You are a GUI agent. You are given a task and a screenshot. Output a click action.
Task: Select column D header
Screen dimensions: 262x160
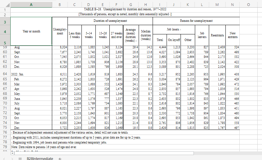[88, 5]
